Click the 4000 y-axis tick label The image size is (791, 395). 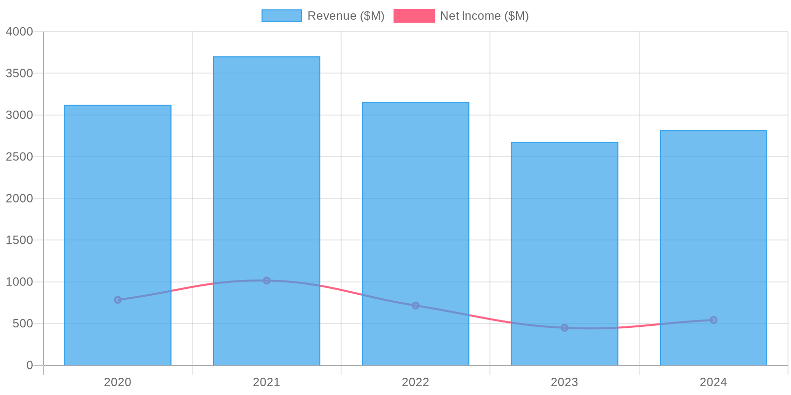tap(20, 32)
